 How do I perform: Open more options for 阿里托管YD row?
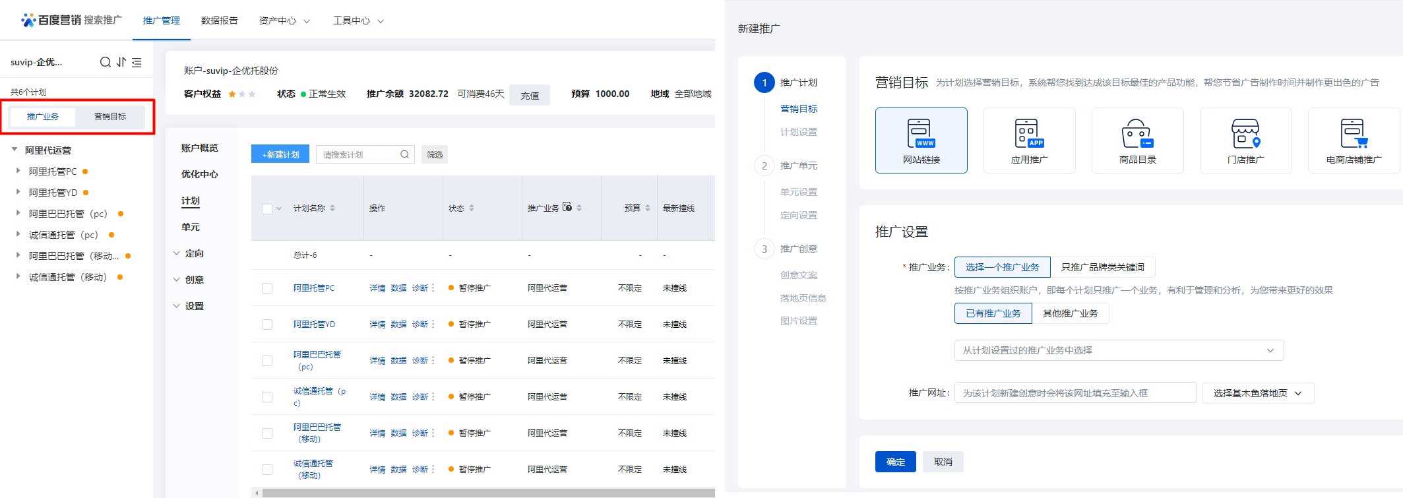pyautogui.click(x=433, y=325)
